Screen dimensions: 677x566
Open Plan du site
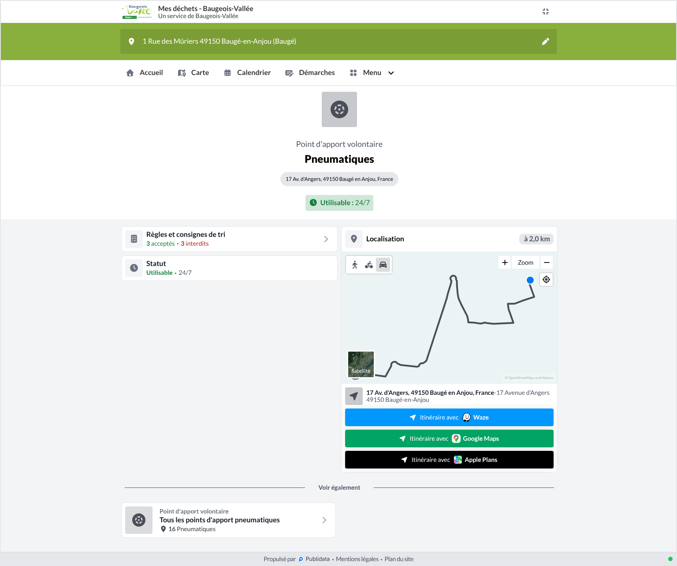coord(399,559)
